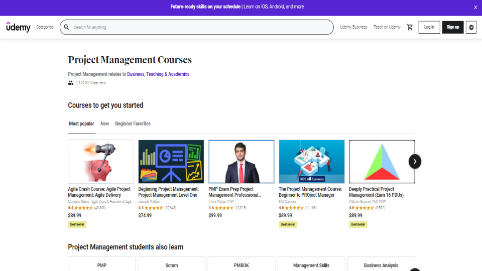The height and width of the screenshot is (271, 482).
Task: Open the Beginning Project Management thumbnail
Action: tap(171, 162)
